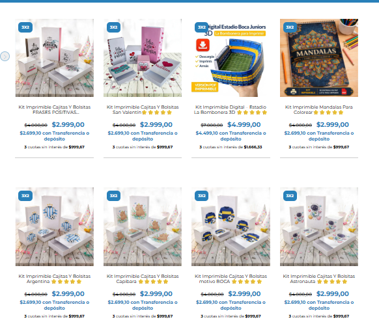Viewport: 379px width, 324px height.
Task: Open the San Valentín boxes product image
Action: (x=143, y=58)
